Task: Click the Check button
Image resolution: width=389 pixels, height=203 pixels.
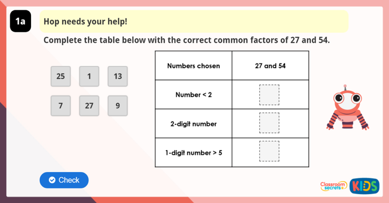Action: click(x=64, y=180)
